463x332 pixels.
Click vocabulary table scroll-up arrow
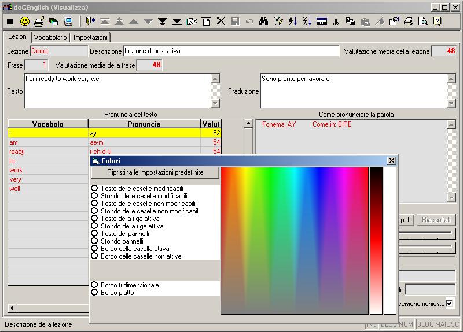tap(249, 123)
